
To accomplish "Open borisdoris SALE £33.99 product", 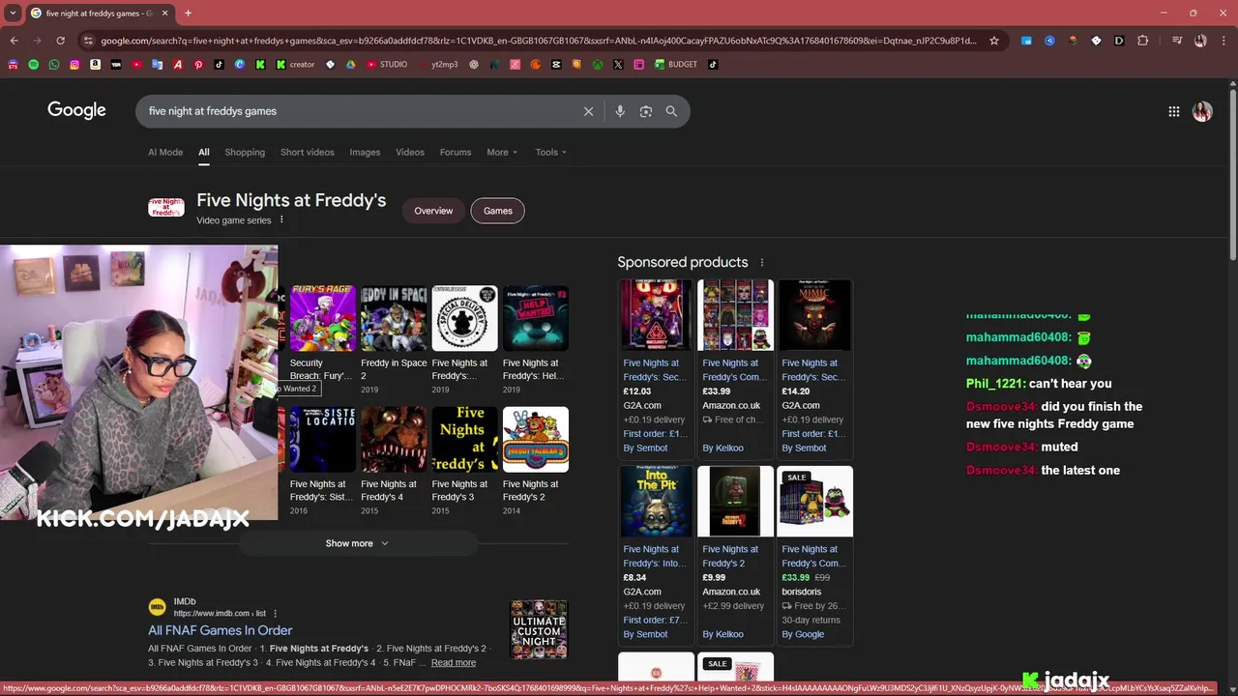I will point(814,554).
